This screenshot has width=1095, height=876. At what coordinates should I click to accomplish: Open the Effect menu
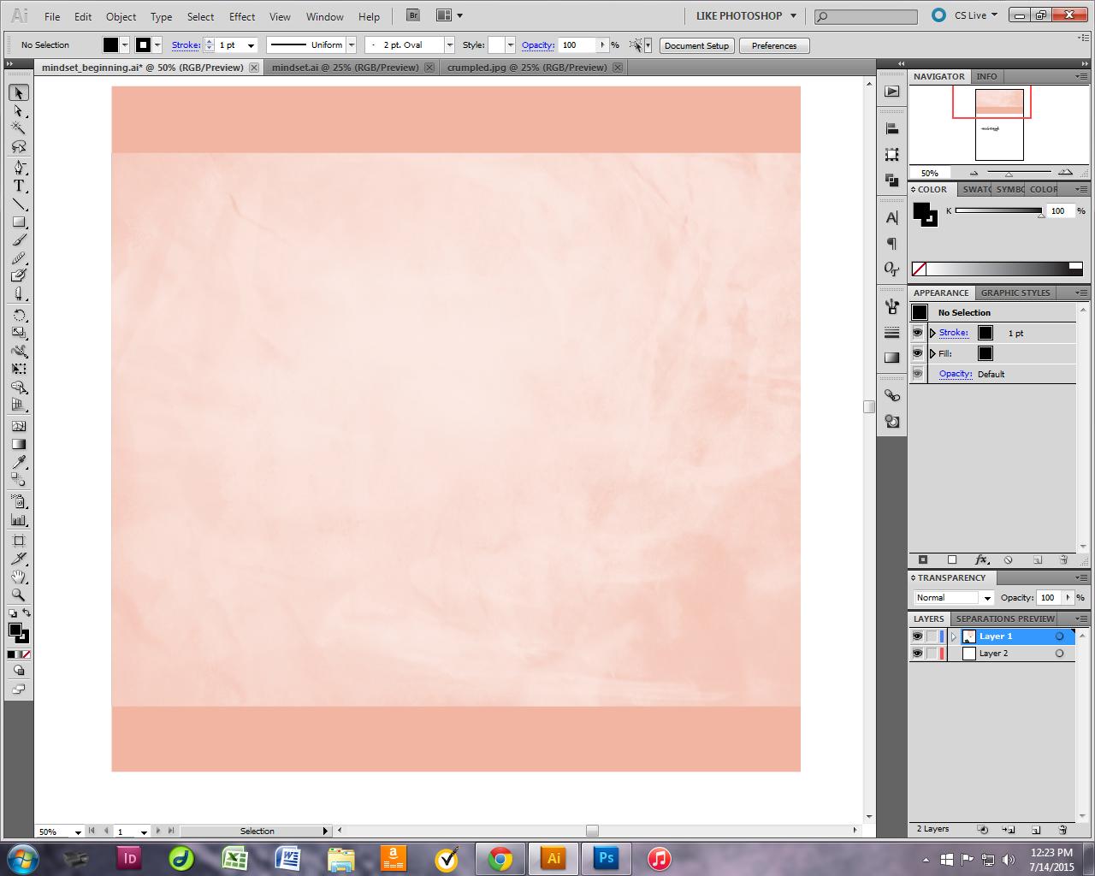242,16
